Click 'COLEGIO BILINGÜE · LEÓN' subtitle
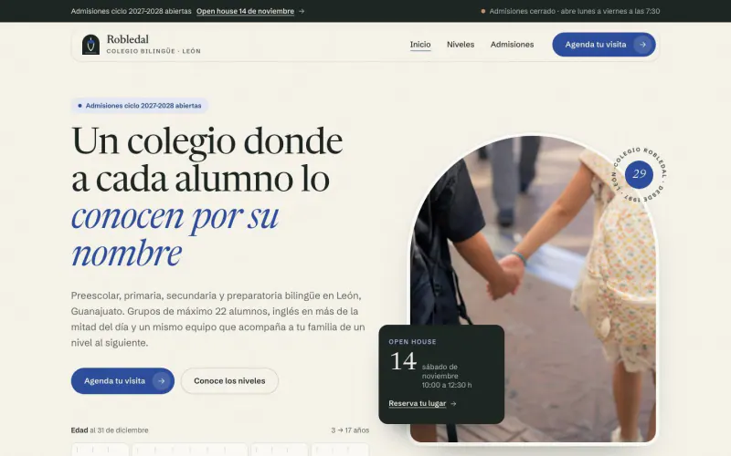 [x=154, y=51]
